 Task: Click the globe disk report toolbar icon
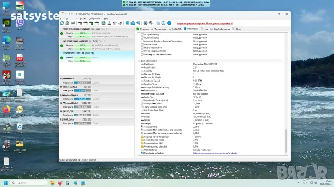tap(103, 23)
